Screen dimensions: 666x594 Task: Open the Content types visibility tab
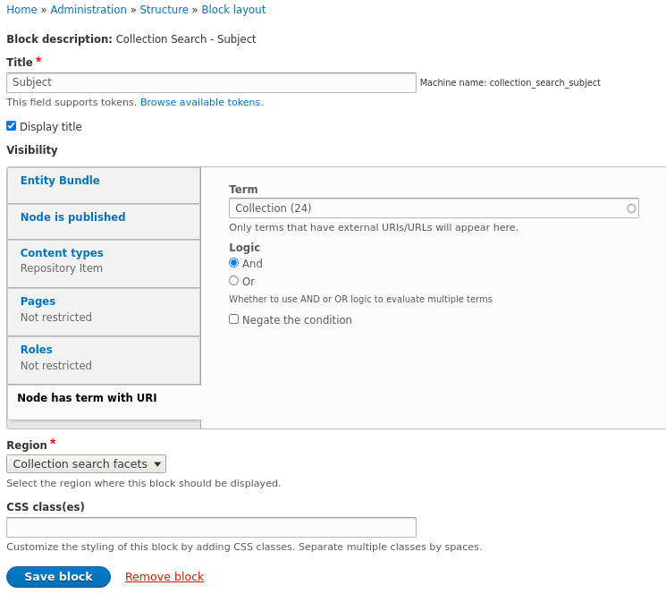(62, 253)
